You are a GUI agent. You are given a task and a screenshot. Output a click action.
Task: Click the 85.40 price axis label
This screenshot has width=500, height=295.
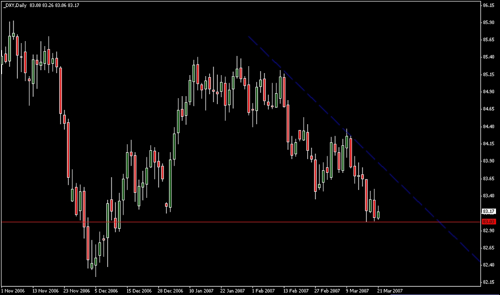point(488,57)
